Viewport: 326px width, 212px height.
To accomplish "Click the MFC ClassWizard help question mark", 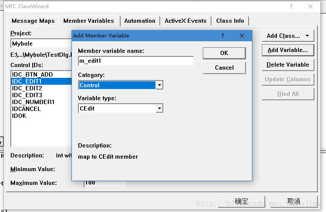I will (291, 6).
